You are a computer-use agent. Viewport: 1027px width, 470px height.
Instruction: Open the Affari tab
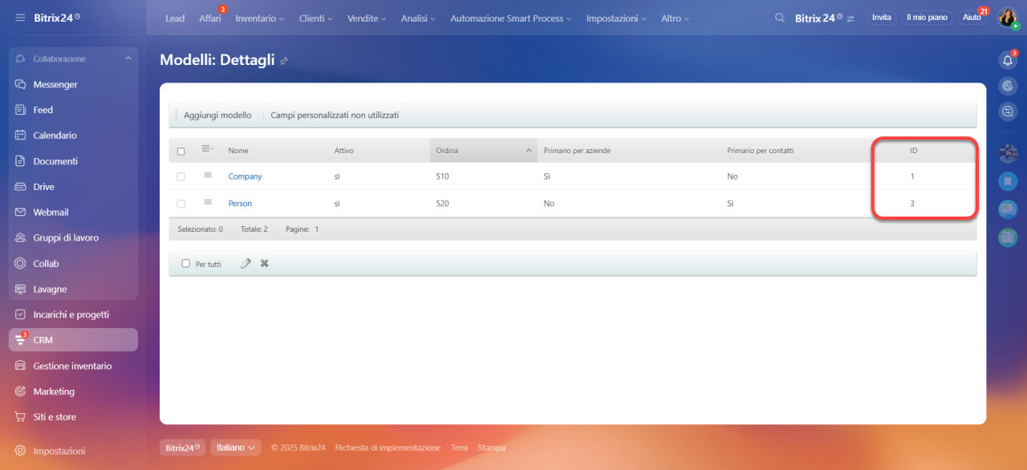pyautogui.click(x=210, y=18)
